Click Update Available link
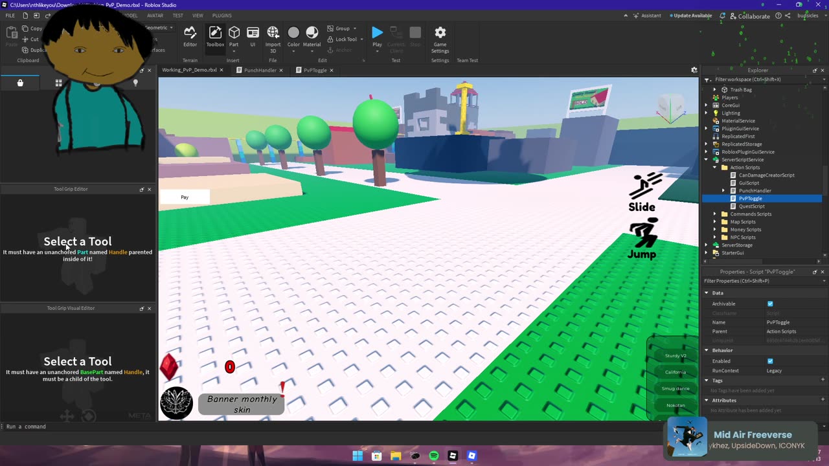The width and height of the screenshot is (829, 466). [692, 16]
